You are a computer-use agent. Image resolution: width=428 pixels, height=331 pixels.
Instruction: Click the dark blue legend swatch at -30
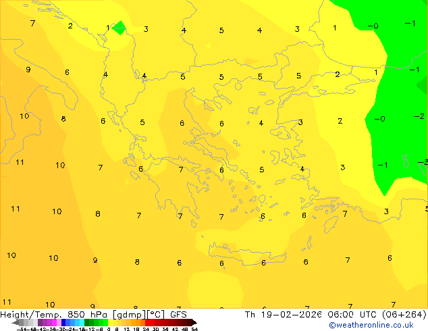click(63, 322)
